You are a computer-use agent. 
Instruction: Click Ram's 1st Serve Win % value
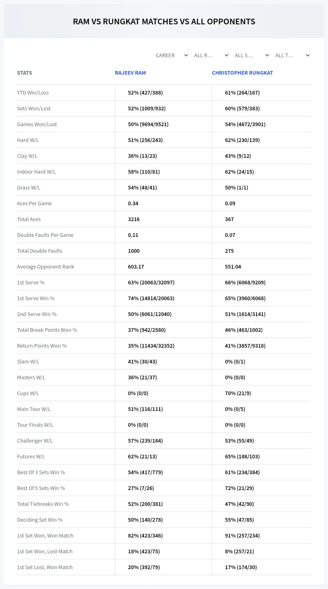tap(151, 298)
